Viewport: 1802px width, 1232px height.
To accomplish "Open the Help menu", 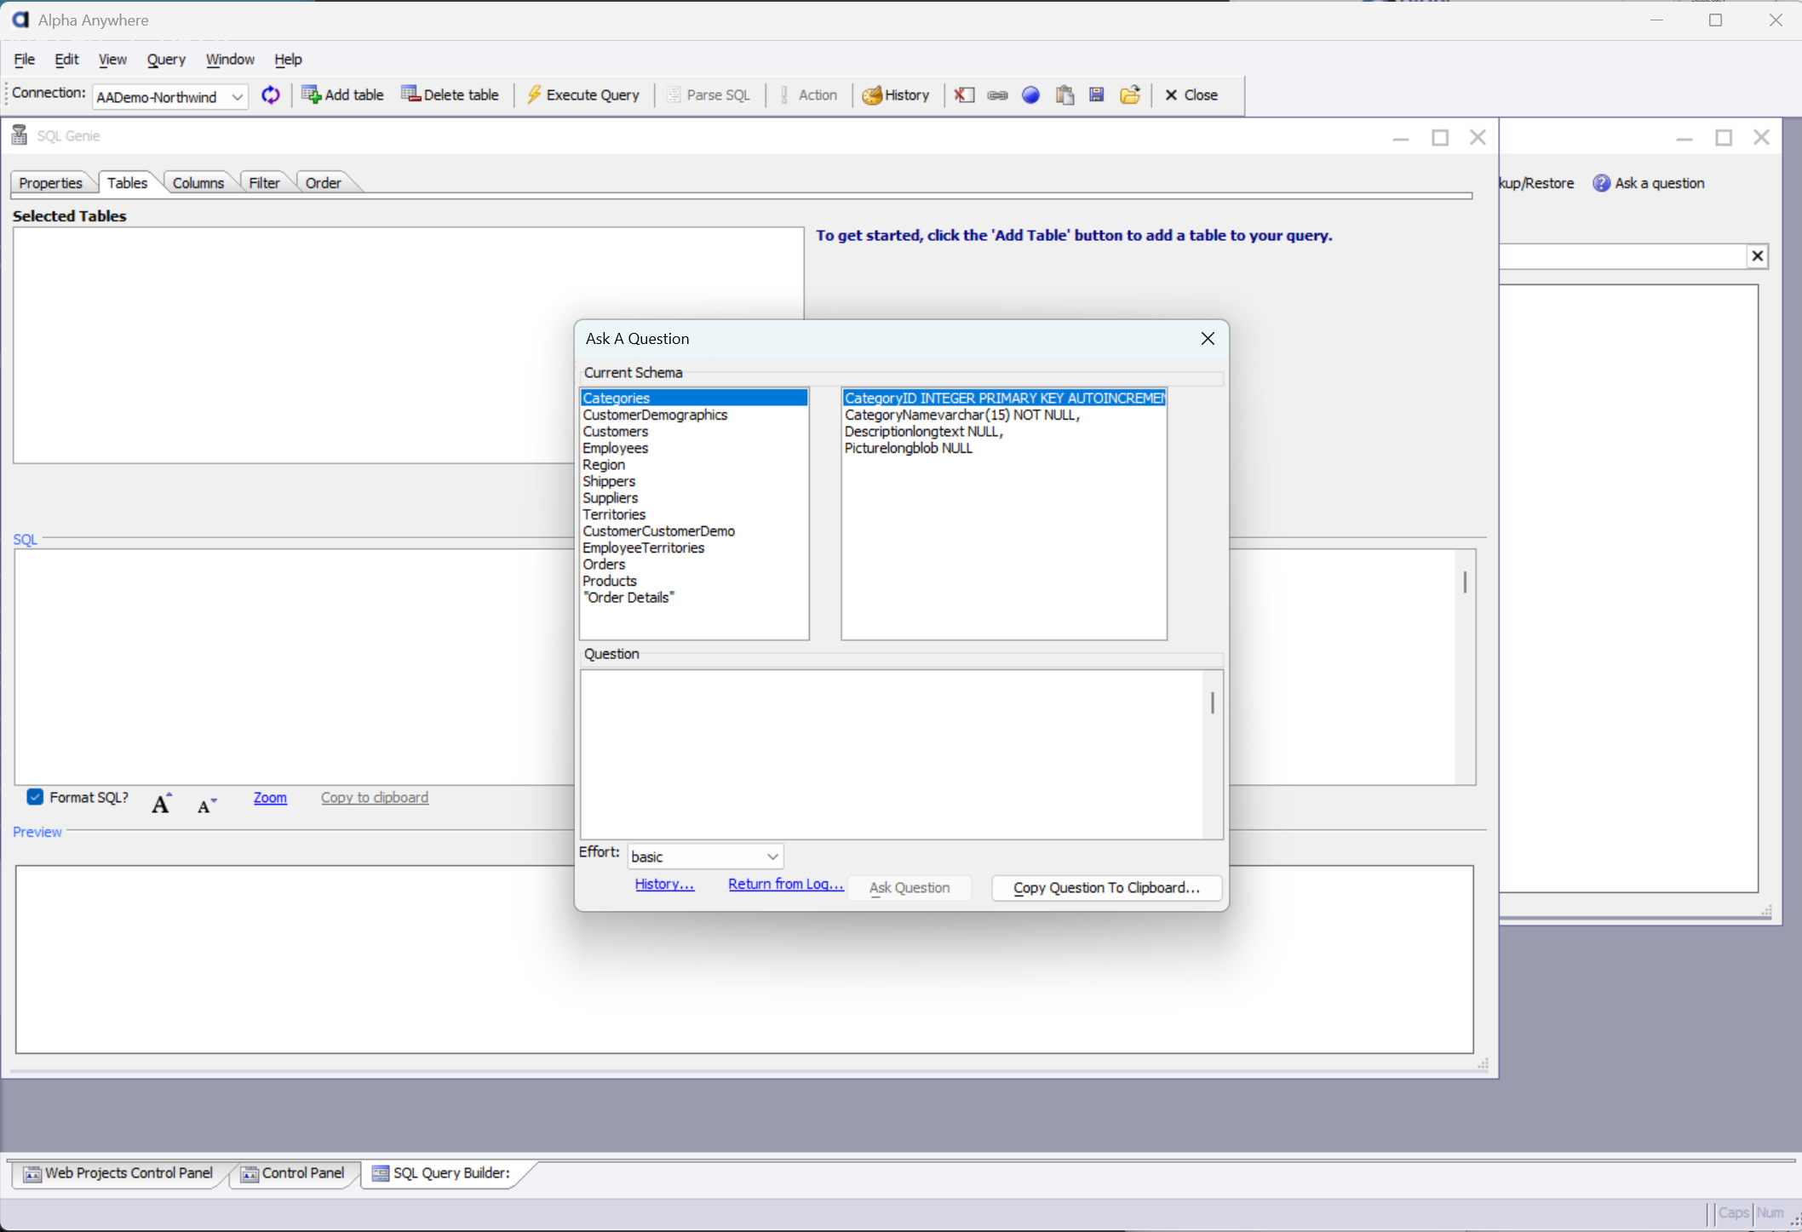I will pos(288,60).
